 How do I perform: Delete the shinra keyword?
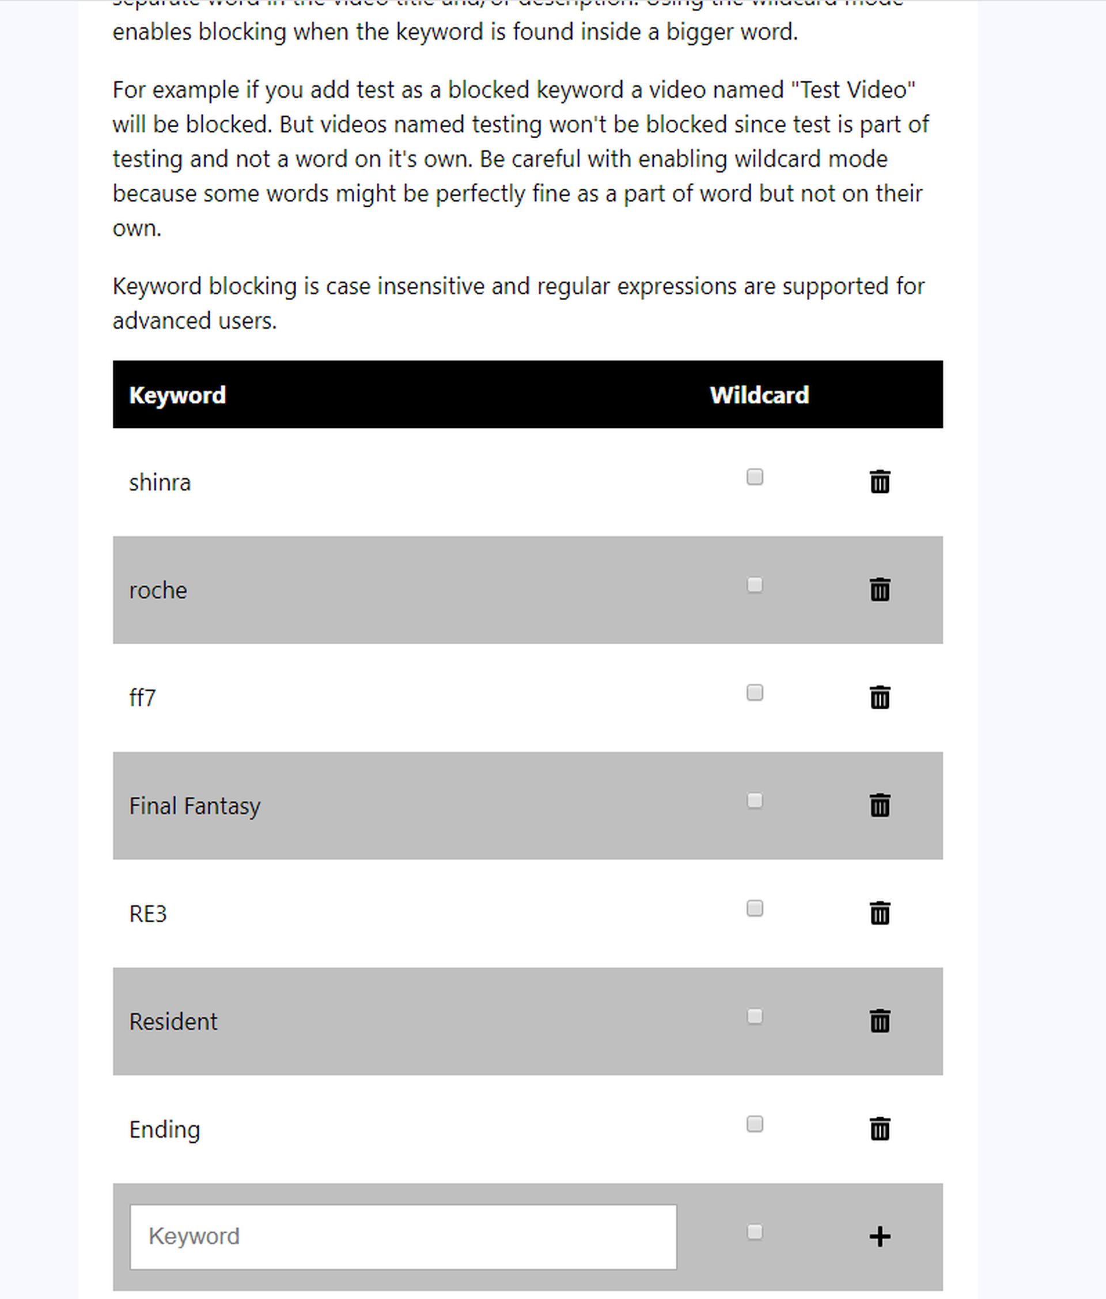coord(880,481)
